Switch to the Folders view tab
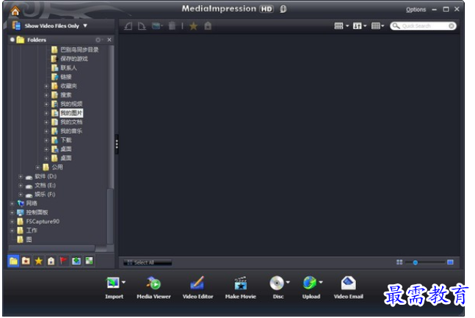The width and height of the screenshot is (475, 318). tap(13, 261)
